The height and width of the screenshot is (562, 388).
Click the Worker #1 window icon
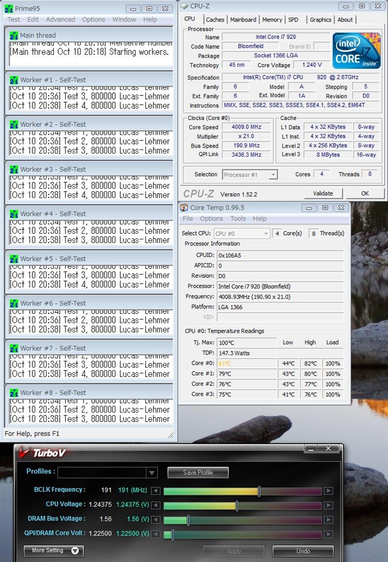tap(14, 80)
